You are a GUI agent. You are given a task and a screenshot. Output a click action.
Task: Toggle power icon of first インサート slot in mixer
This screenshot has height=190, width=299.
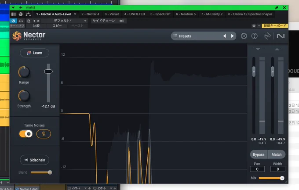(69, 188)
